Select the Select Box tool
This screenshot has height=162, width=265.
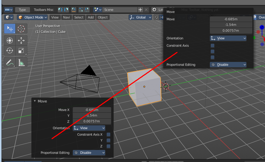(10, 29)
